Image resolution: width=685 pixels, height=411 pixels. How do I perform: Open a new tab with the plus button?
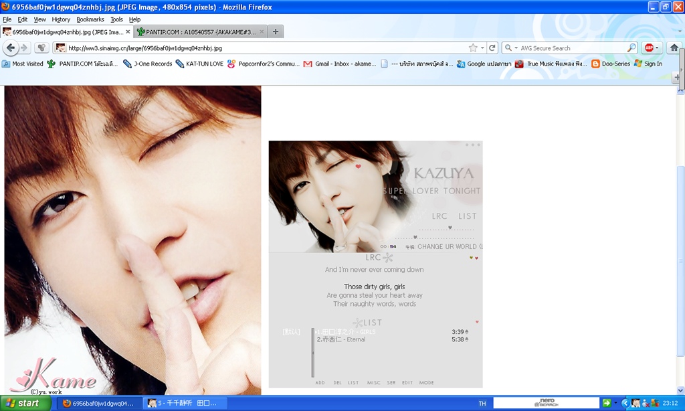pyautogui.click(x=276, y=31)
